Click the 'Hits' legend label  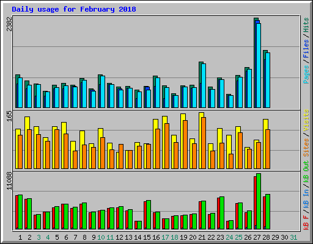point(306,25)
